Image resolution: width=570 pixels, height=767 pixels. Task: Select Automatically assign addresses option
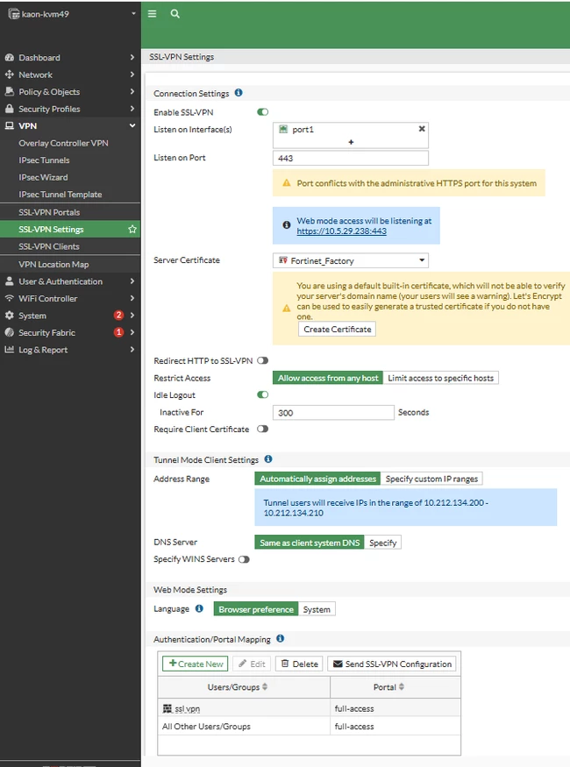(317, 479)
